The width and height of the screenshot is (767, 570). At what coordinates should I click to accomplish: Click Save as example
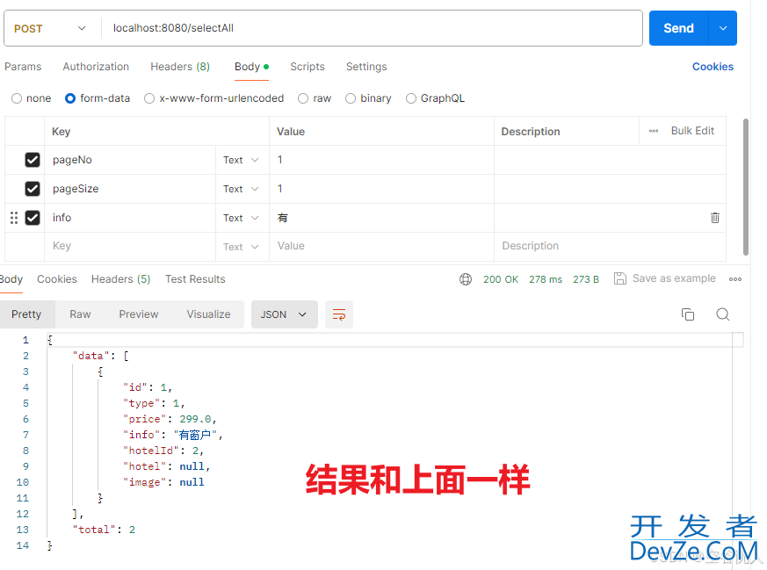click(674, 278)
